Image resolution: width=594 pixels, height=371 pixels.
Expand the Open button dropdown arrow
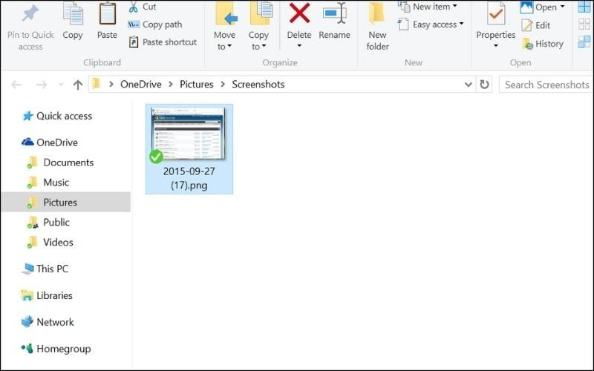pos(563,7)
